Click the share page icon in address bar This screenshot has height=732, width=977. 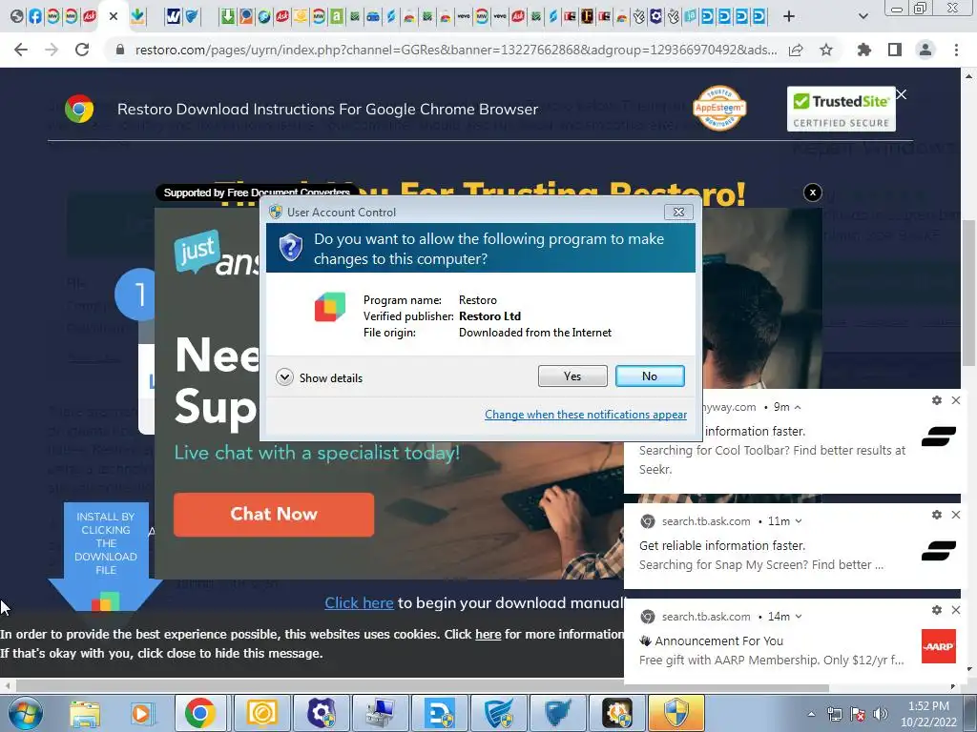(796, 50)
